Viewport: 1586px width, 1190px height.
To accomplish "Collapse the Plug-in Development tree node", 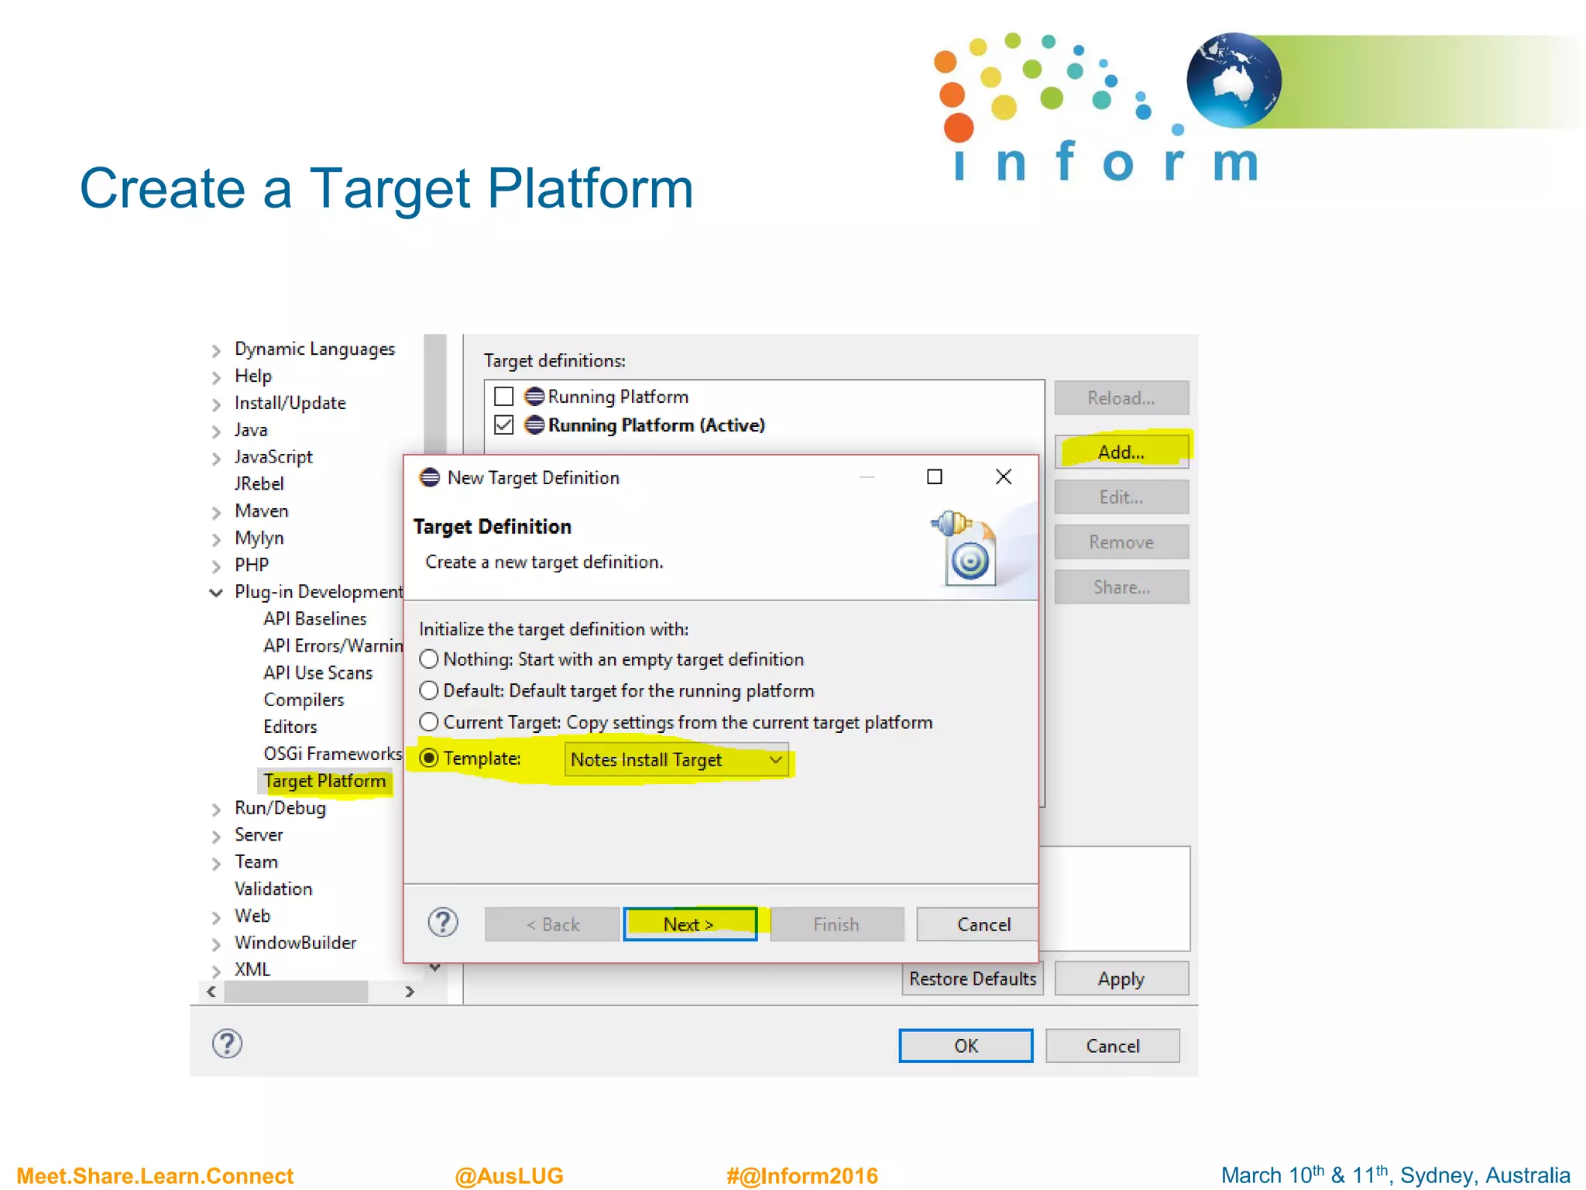I will pos(216,593).
